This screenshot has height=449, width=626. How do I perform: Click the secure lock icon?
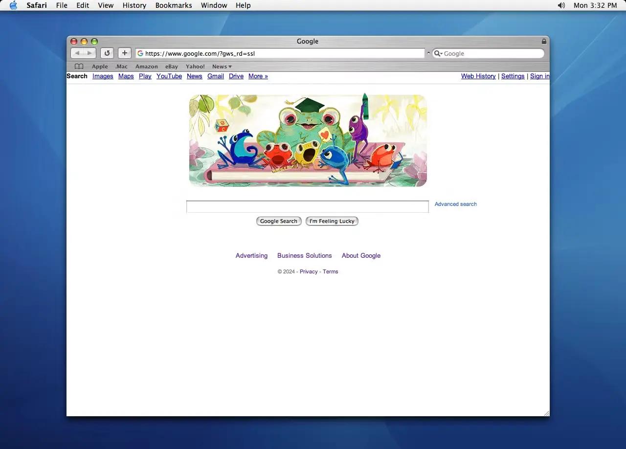click(544, 41)
